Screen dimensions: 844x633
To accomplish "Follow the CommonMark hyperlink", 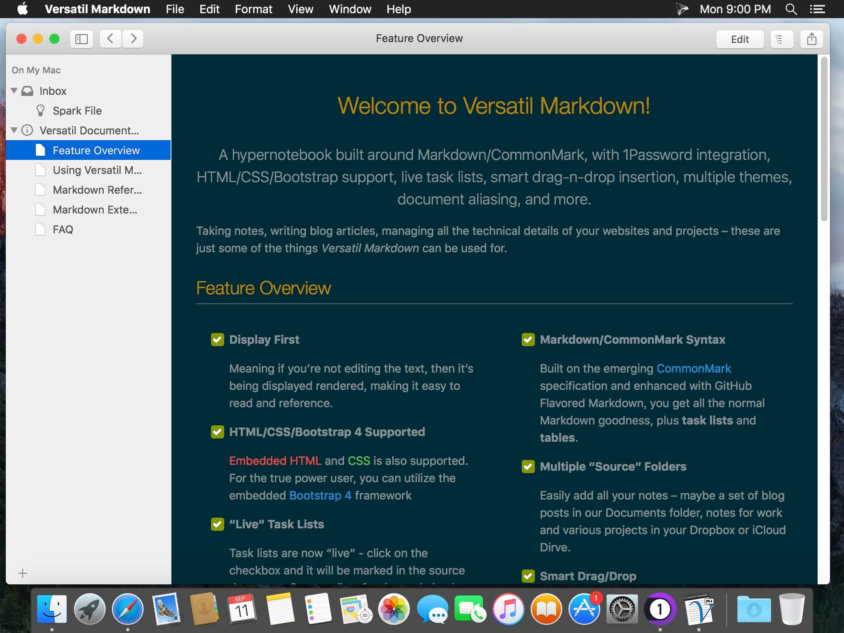I will point(694,368).
